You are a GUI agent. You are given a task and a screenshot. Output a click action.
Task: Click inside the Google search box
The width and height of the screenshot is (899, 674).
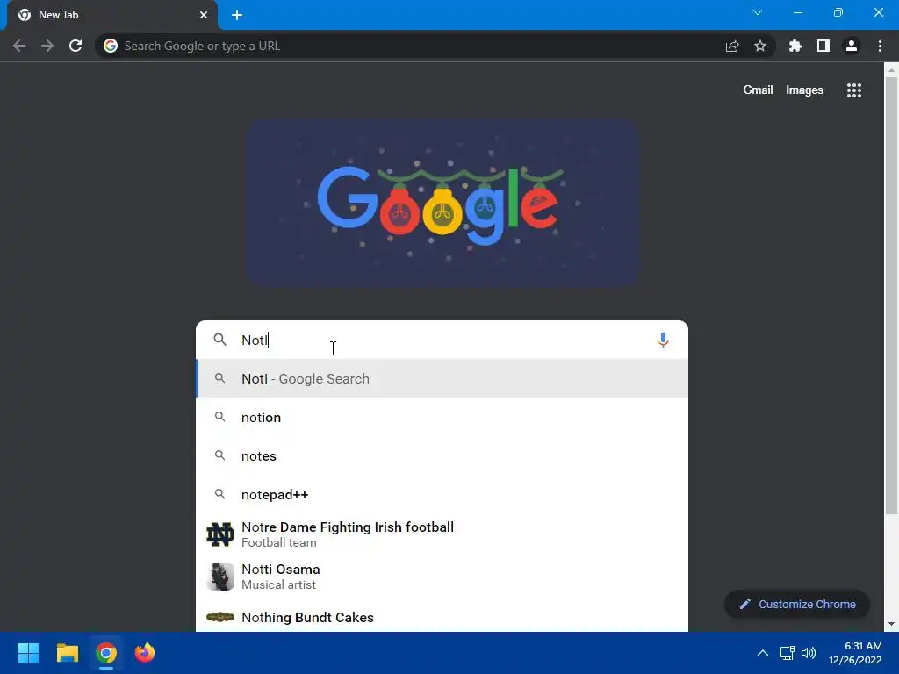442,340
